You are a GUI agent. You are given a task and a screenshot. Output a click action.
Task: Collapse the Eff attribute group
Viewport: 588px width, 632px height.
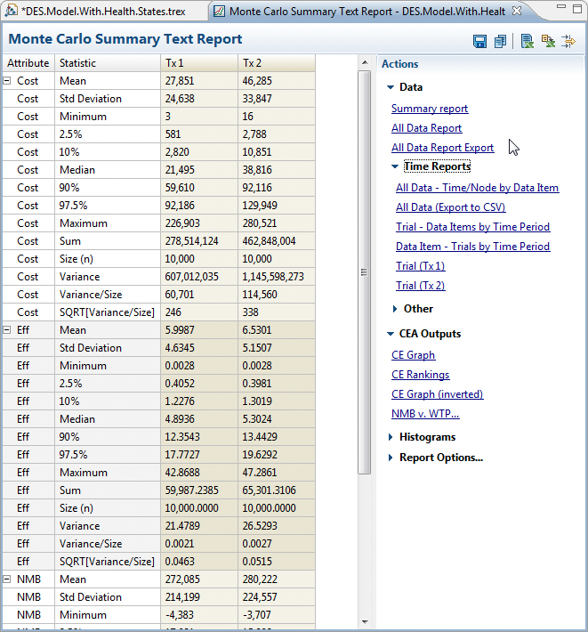point(7,329)
